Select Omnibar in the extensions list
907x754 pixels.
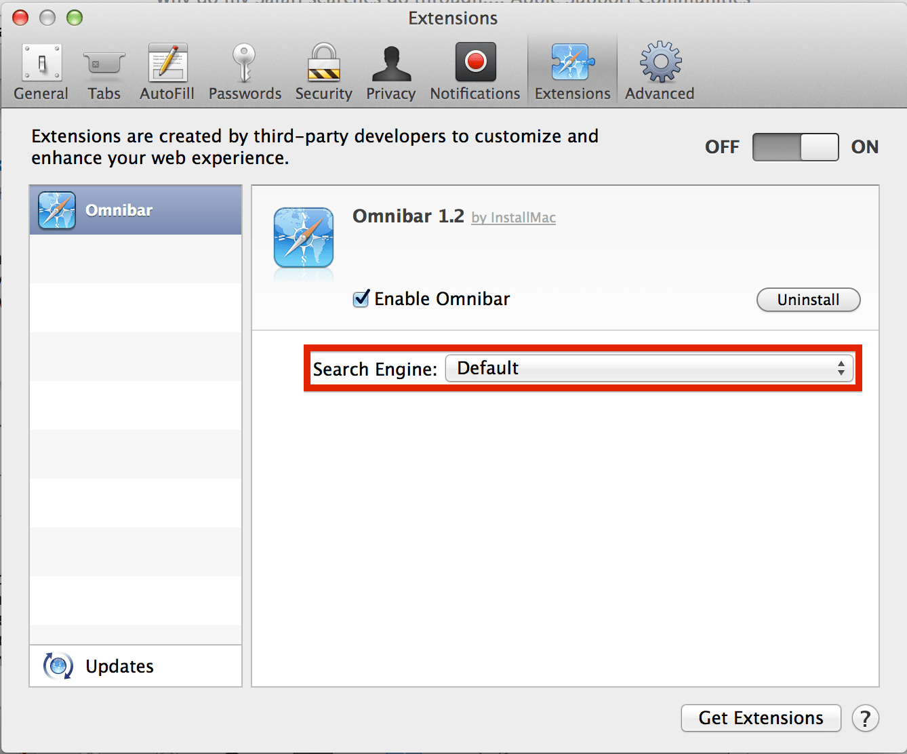click(x=136, y=210)
